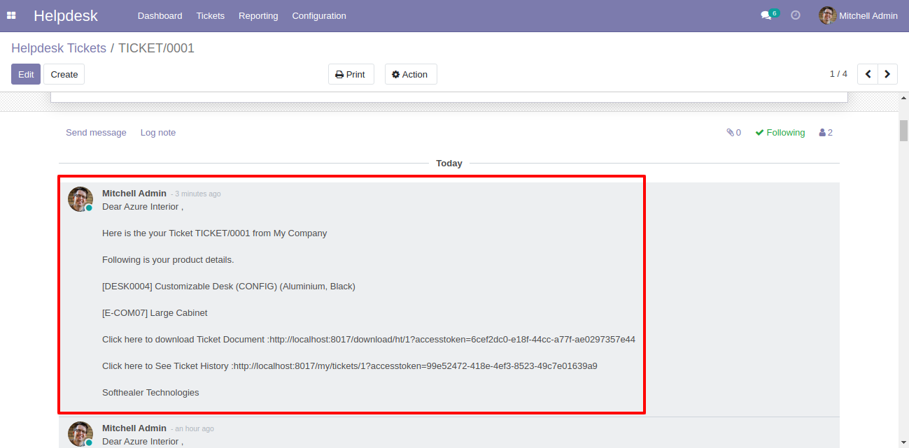Click Mitchell Admin avatar in top bar

(x=828, y=15)
